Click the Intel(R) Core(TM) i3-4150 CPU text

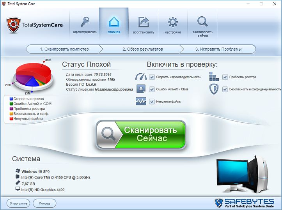[x=56, y=178]
